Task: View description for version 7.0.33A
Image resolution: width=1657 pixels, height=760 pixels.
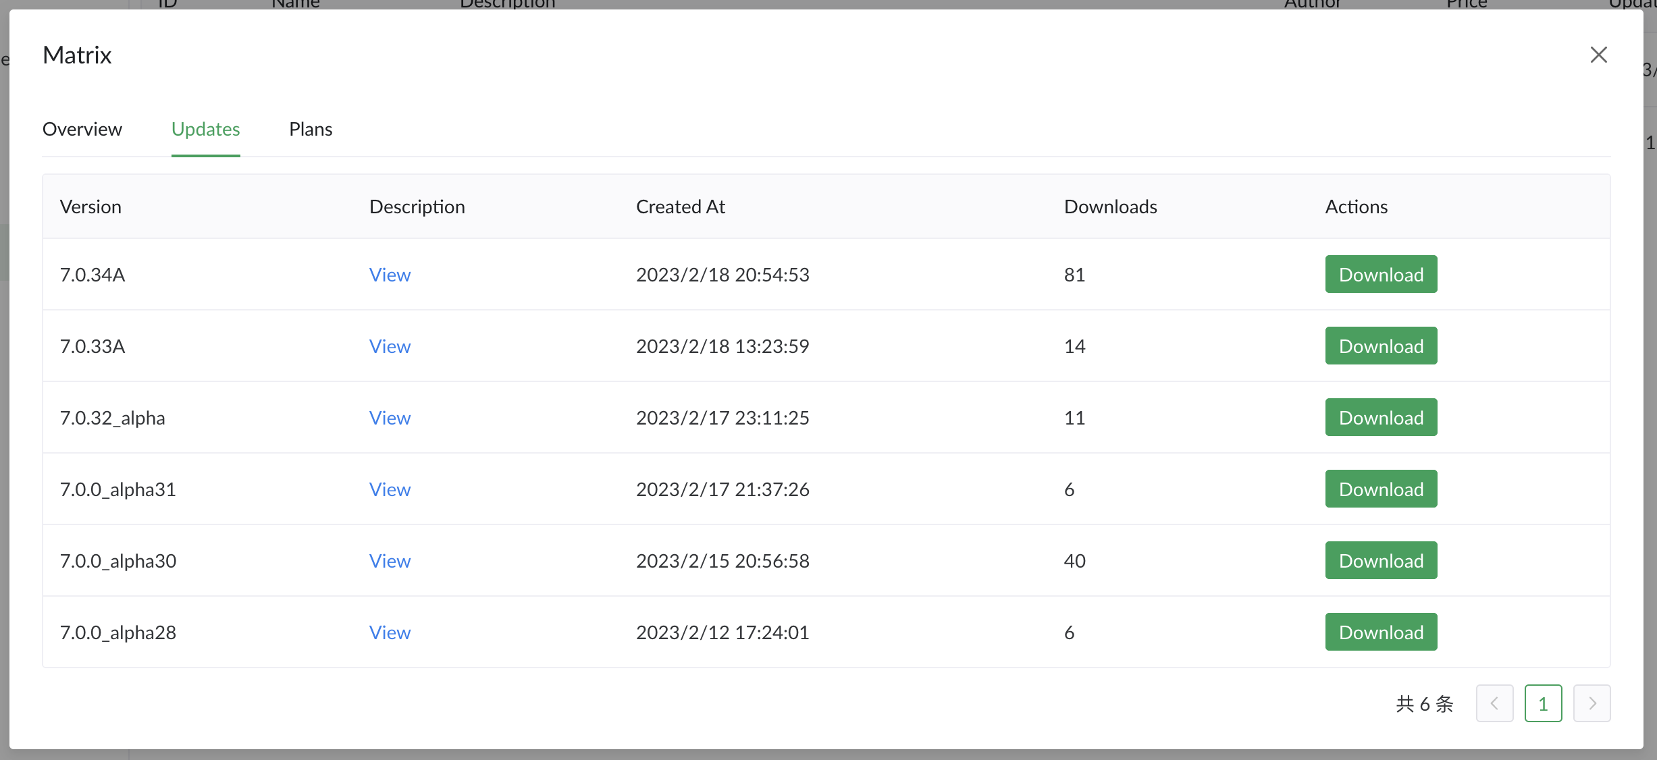Action: coord(390,346)
